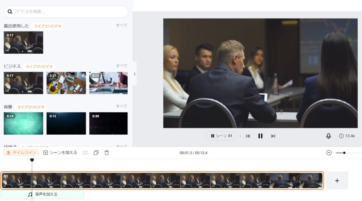Screen dimensions: 362x201
Task: Click the split clip icon
Action: click(85, 153)
